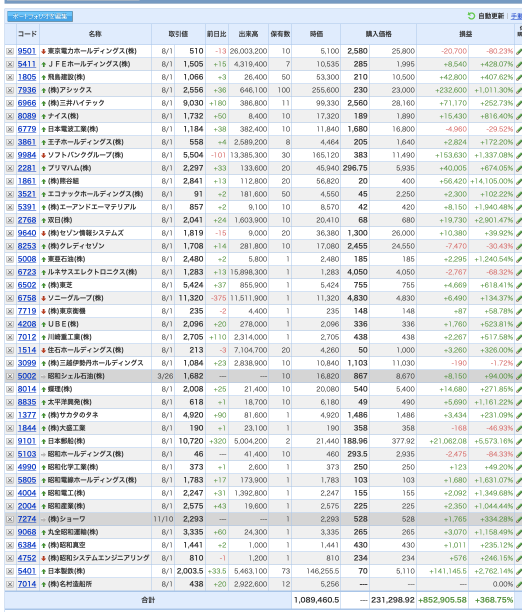Image resolution: width=522 pixels, height=612 pixels.
Task: Click the X icon beside code 6502 東芝
Action: tap(10, 285)
